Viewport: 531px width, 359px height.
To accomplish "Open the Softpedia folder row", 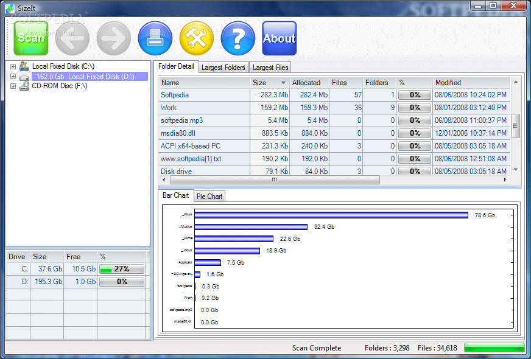I will (x=334, y=95).
